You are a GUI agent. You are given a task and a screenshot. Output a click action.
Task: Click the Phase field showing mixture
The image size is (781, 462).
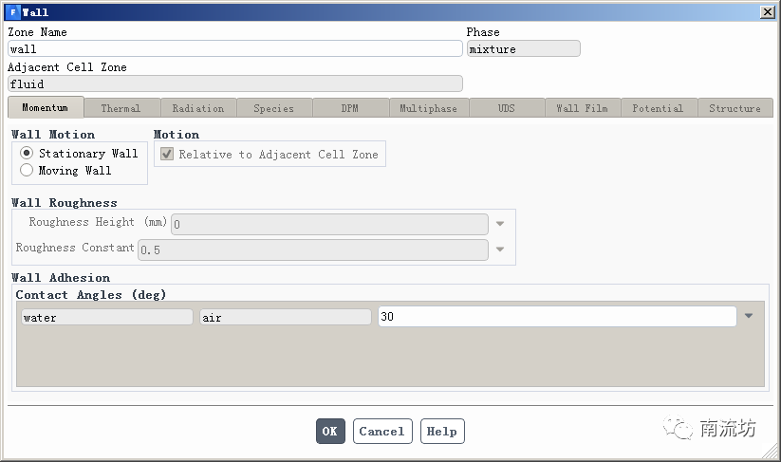[524, 48]
